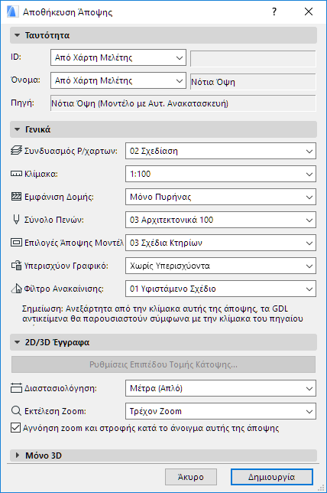This screenshot has height=493, width=327.
Task: Open Εκτέλεση Zoom dropdown (Τρέχον Zoom)
Action: [x=221, y=411]
